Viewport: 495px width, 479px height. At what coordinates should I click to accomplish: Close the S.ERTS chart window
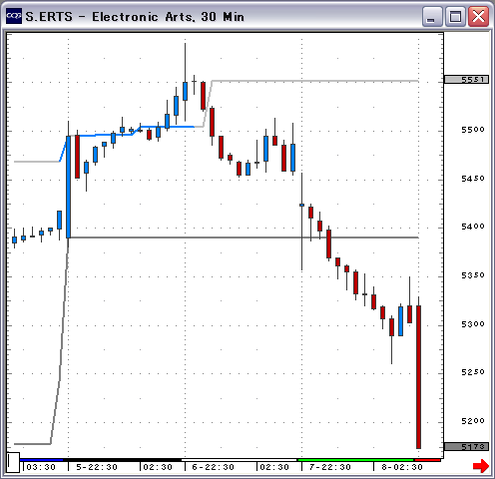click(x=478, y=17)
